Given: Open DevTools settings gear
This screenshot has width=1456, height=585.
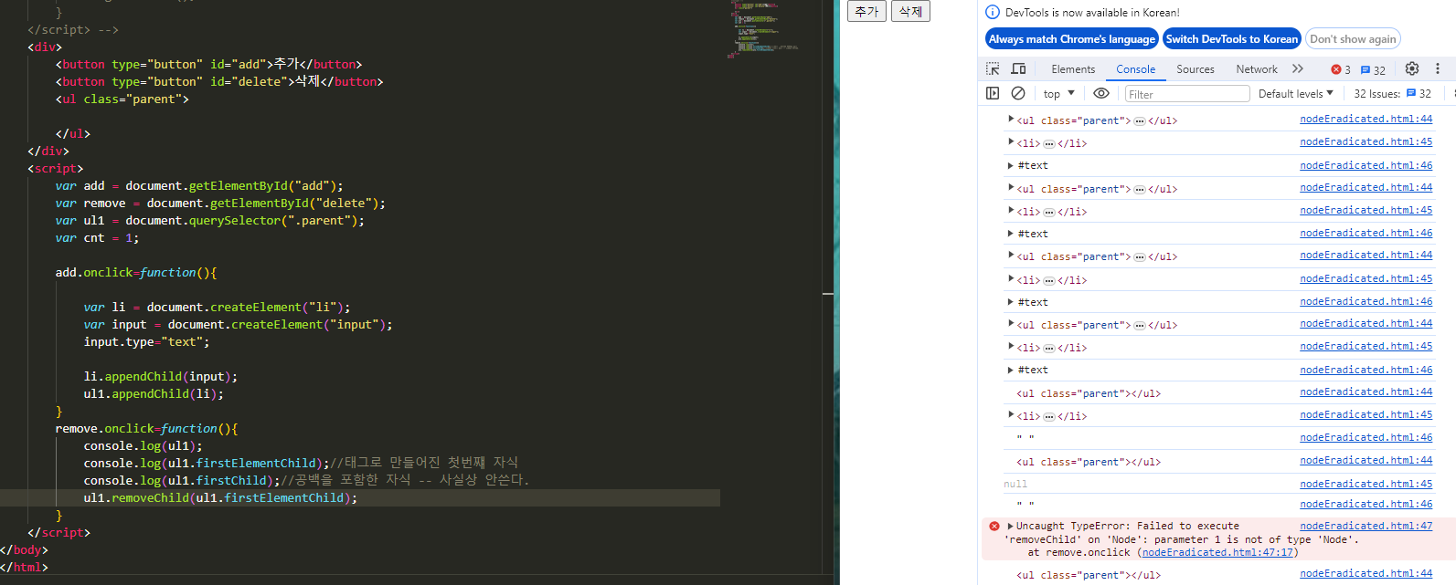Looking at the screenshot, I should (x=1412, y=68).
